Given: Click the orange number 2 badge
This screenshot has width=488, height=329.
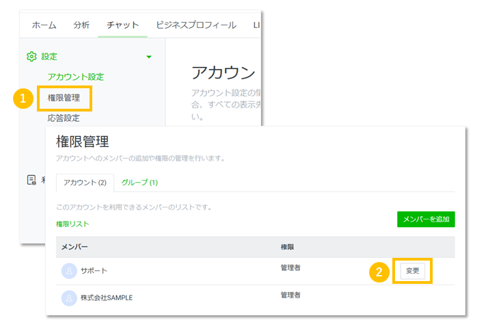Looking at the screenshot, I should click(x=380, y=272).
